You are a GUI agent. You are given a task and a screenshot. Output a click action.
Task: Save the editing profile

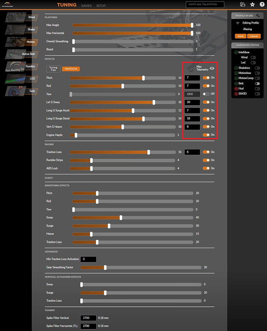click(240, 36)
